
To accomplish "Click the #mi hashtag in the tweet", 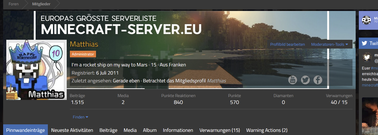I will click(374, 68).
